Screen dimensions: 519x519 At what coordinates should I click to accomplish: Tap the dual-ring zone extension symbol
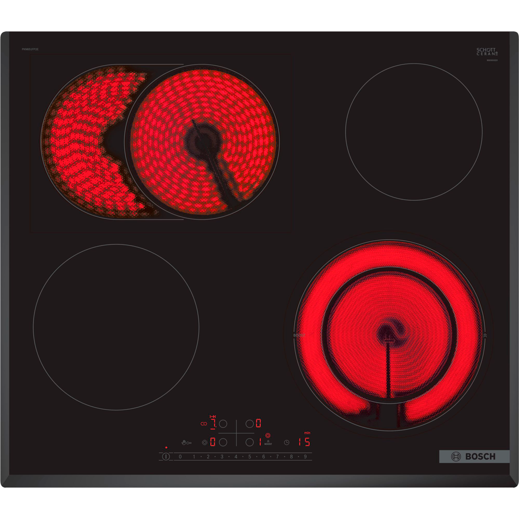pos(205,442)
